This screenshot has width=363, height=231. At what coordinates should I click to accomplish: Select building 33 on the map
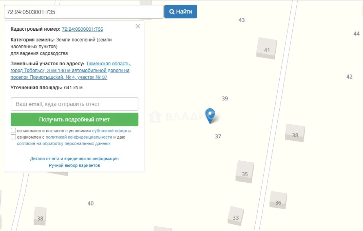pos(236,216)
